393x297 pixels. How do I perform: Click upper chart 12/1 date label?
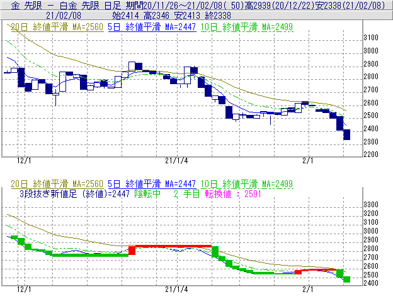click(24, 161)
